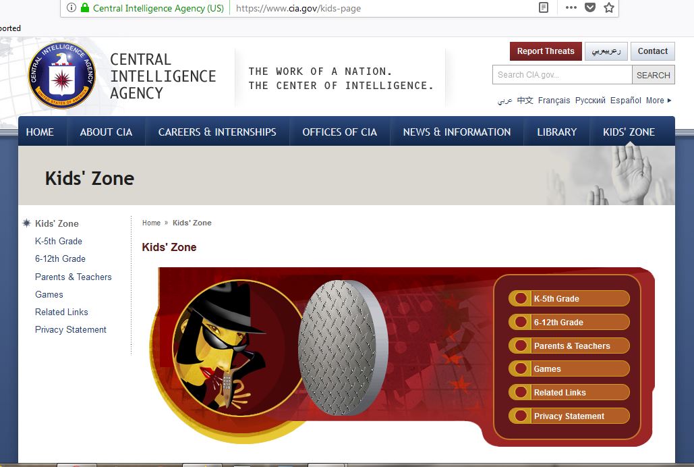Switch site language to Español
The width and height of the screenshot is (694, 467).
(625, 101)
